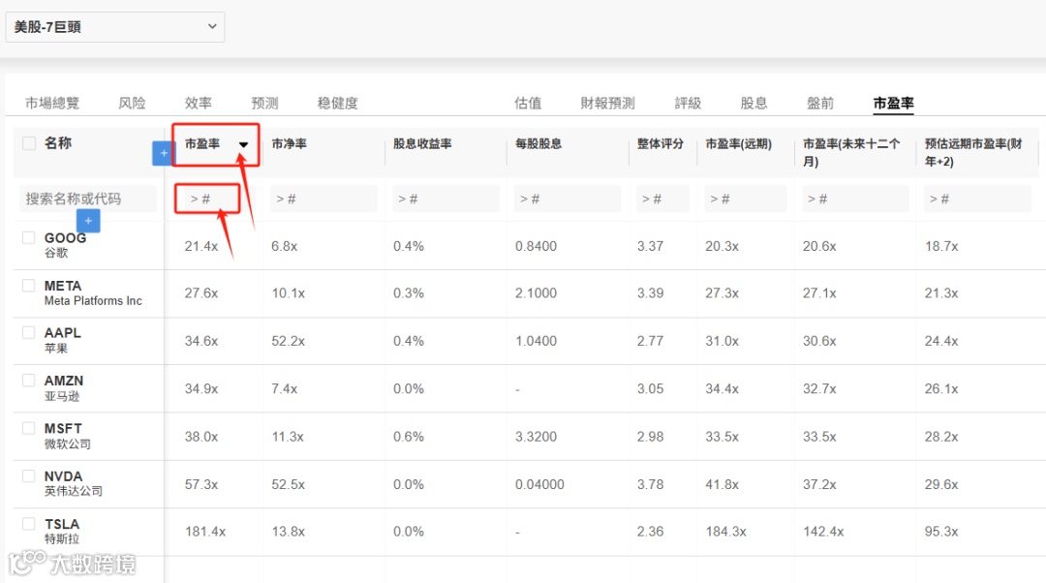The width and height of the screenshot is (1046, 583).
Task: Open the AMZN 亚马逊 stock link
Action: tap(63, 387)
